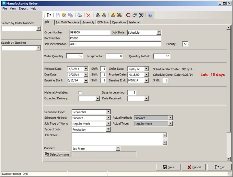Click the new blank document toolbar icon
233x177 pixels.
(58, 15)
